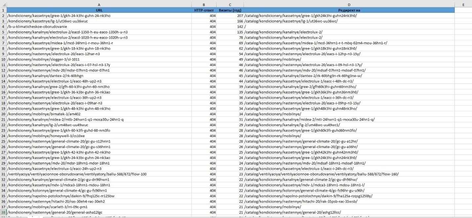Viewport: 472px width, 218px height.
Task: Select the "Редирект на" header cell
Action: (349, 10)
